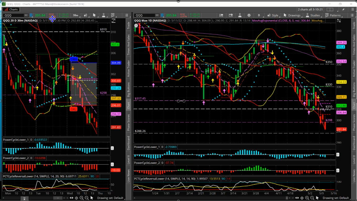
Task: Open the link color icon beside left QQQ symbol
Action: (31, 15)
